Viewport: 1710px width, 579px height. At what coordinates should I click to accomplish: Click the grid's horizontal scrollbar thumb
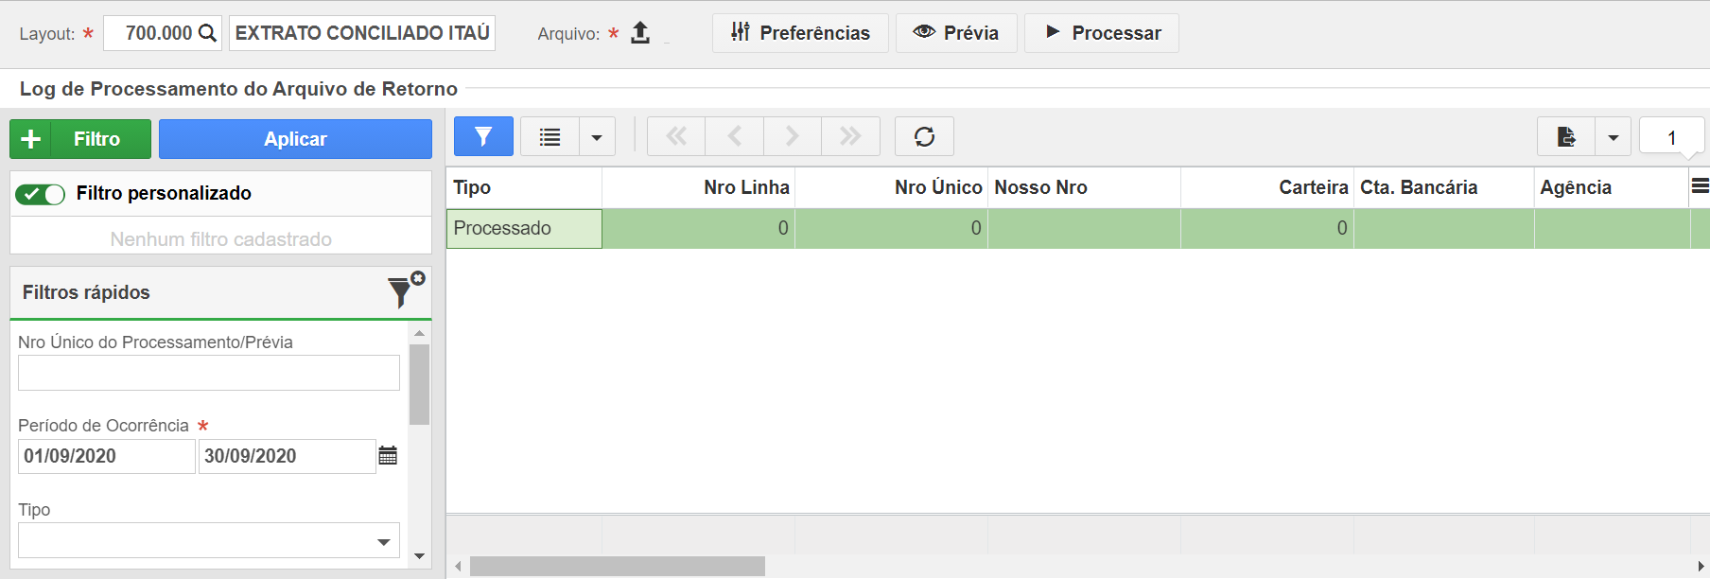click(x=617, y=566)
